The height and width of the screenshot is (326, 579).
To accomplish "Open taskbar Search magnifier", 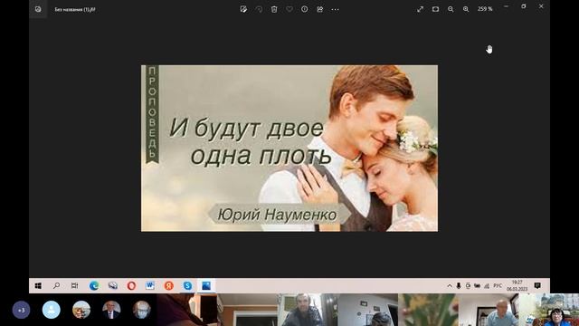I will point(56,286).
